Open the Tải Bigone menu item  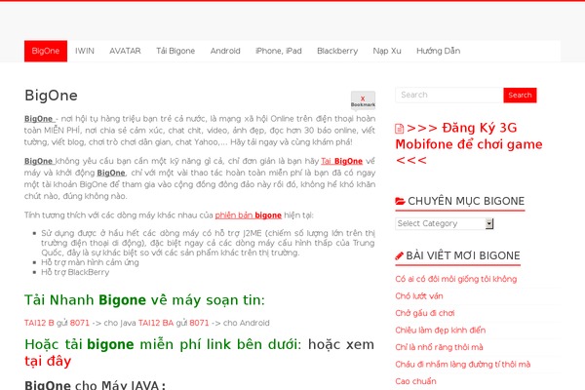pyautogui.click(x=175, y=51)
